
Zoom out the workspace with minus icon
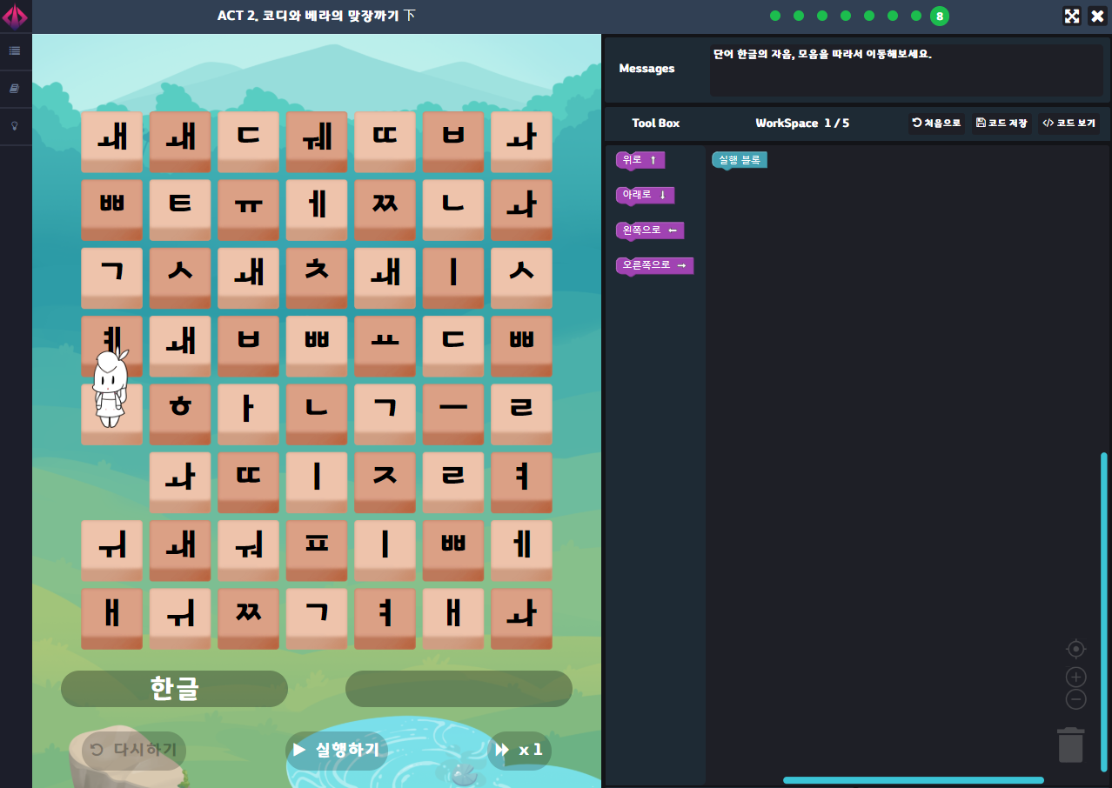[1076, 699]
